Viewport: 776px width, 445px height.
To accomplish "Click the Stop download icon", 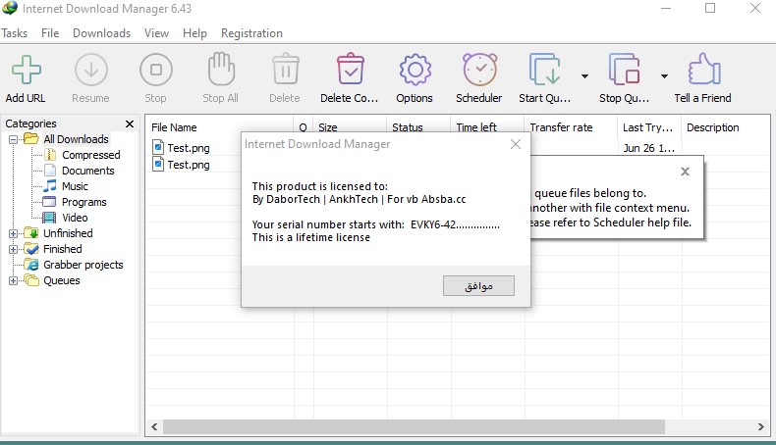I will [156, 70].
